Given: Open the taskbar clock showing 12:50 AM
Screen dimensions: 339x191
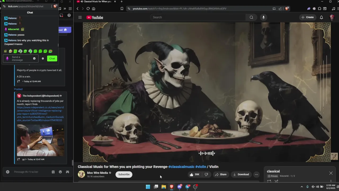Looking at the screenshot, I should [331, 187].
